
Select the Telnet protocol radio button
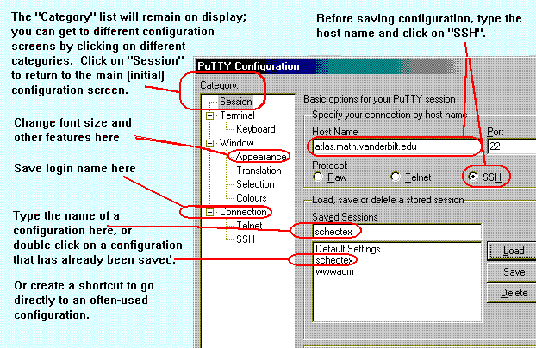396,177
